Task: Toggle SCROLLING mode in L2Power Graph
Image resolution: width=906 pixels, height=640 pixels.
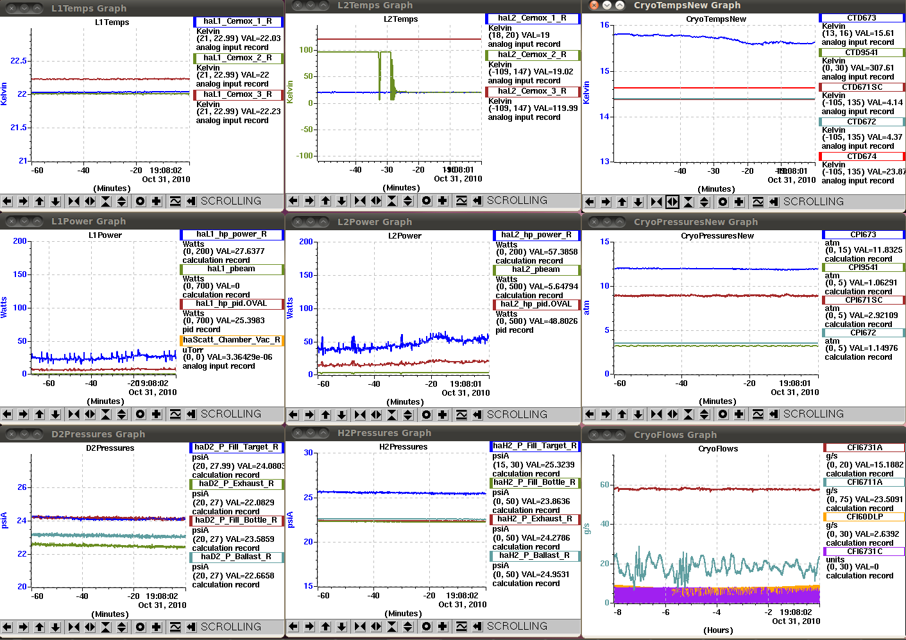Action: tap(517, 415)
